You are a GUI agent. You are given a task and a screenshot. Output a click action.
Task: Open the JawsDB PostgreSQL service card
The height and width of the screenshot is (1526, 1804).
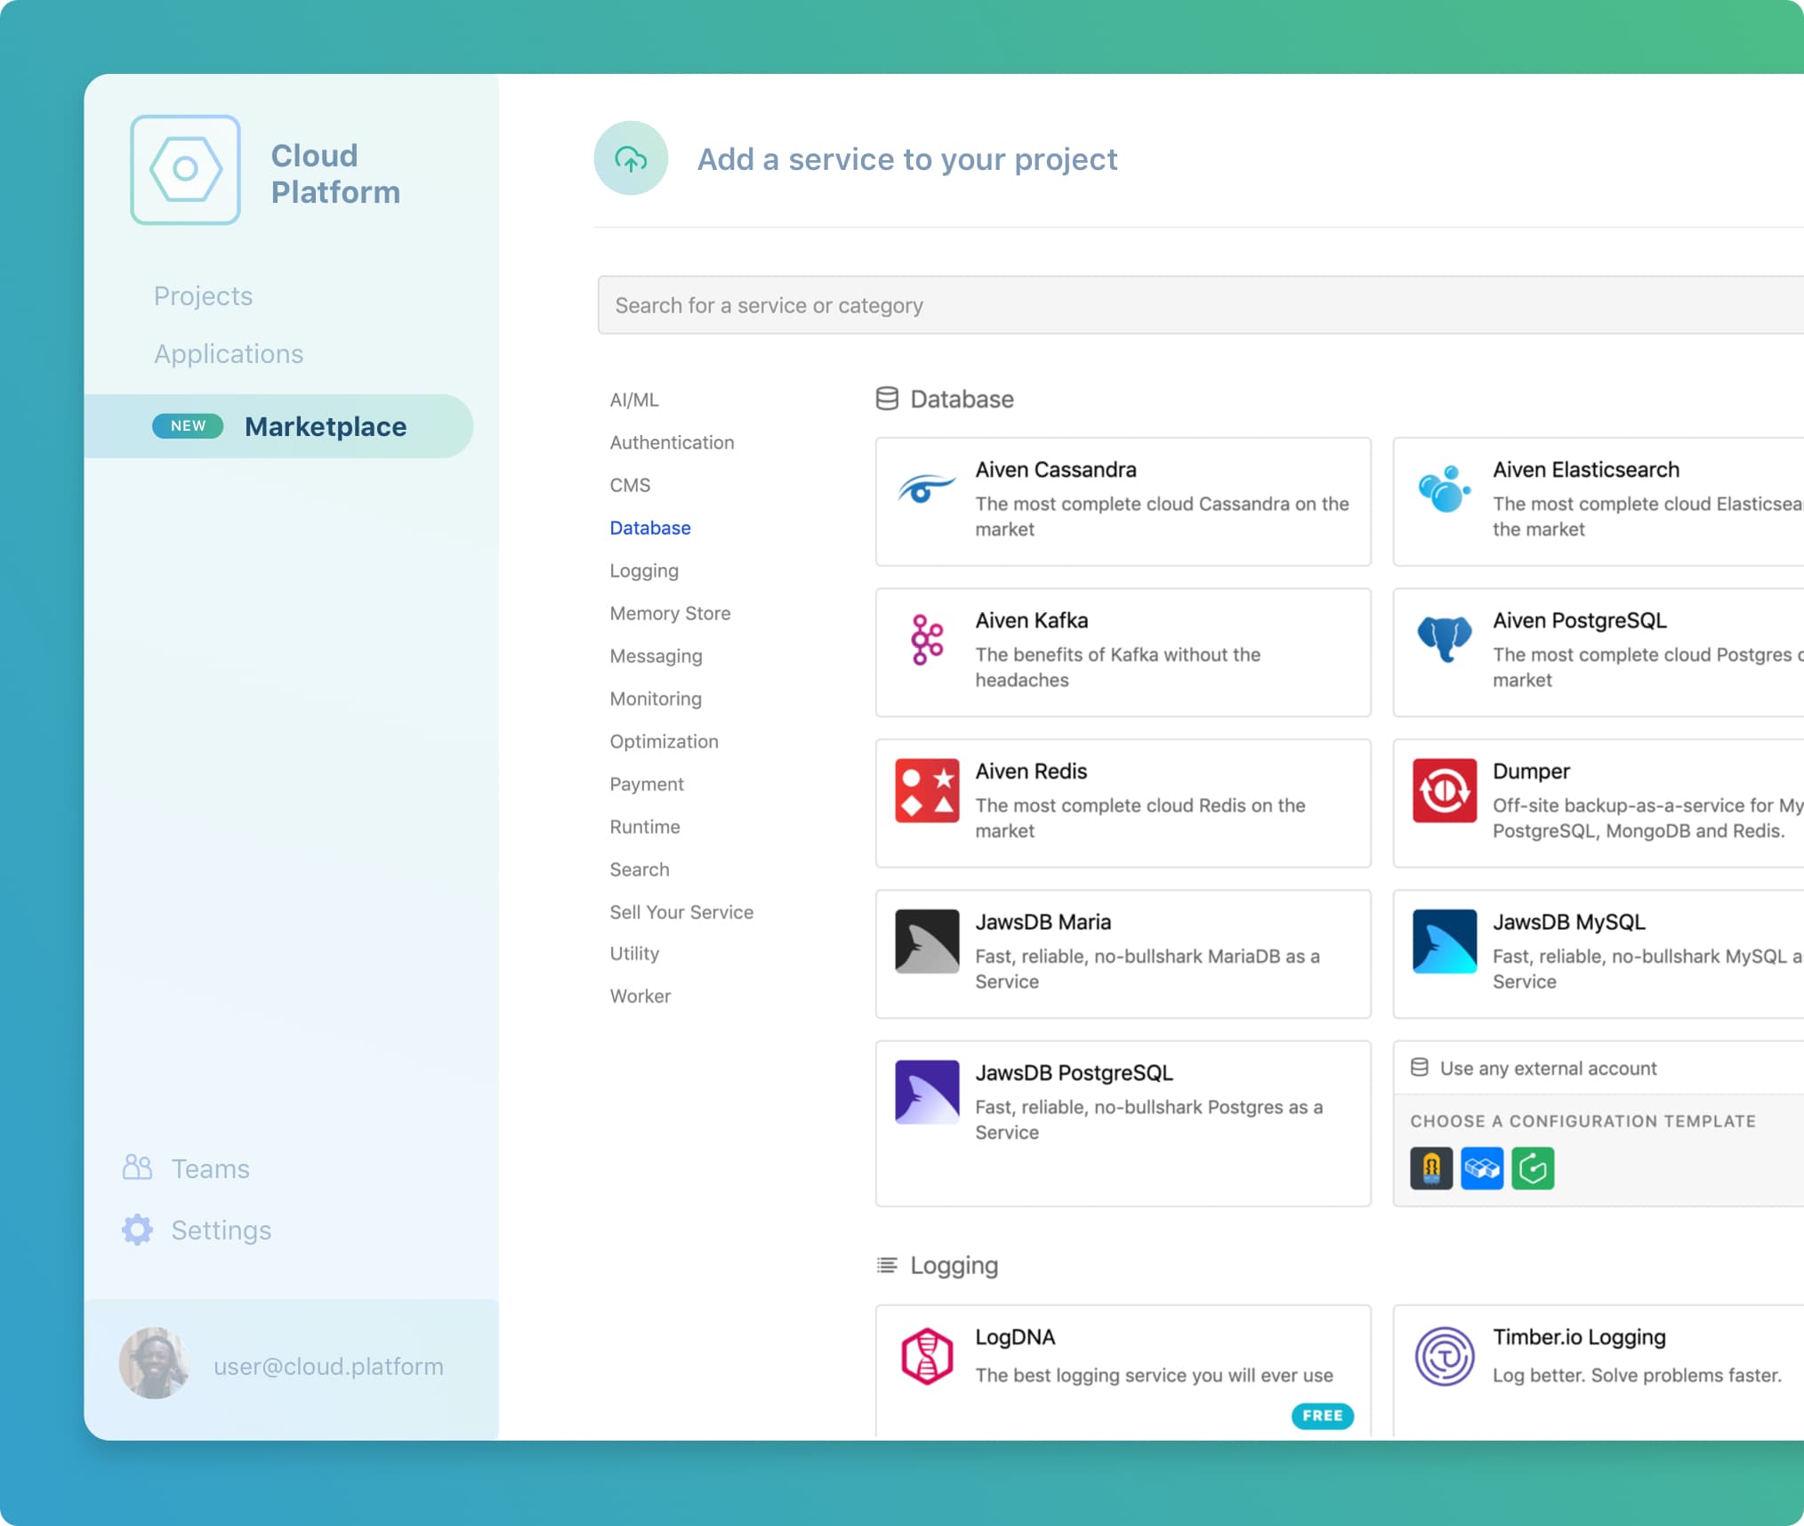pyautogui.click(x=1123, y=1123)
